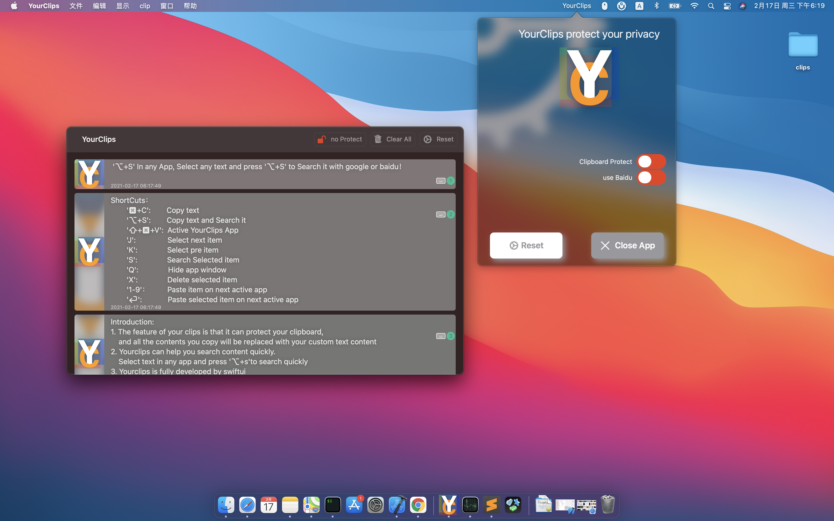Click Reset button in popover panel
Screen dimensions: 834x521
526,245
